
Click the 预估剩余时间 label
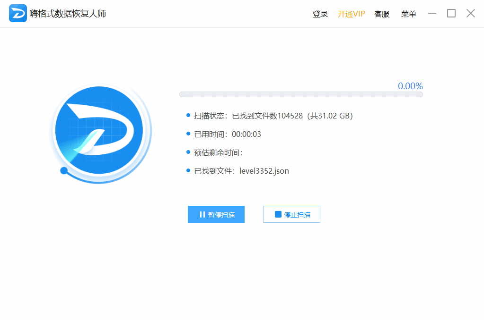tap(218, 153)
